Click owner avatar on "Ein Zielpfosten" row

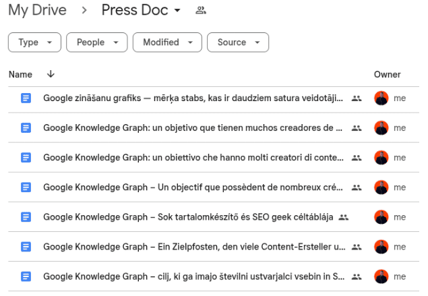[x=381, y=247]
